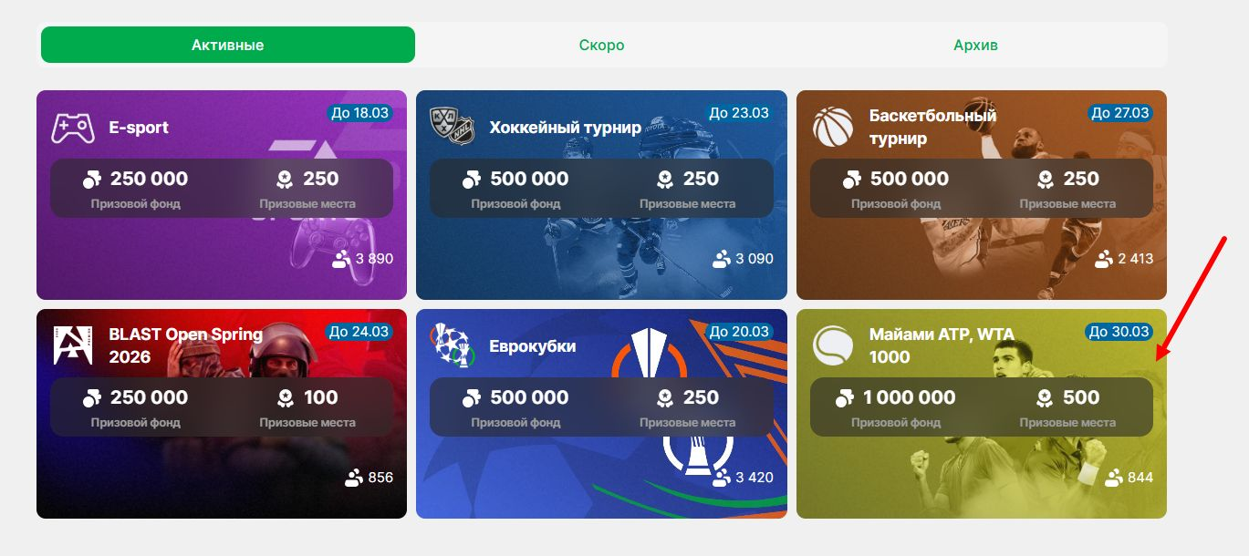
Task: Click the participants icon showing 3 890
Action: (x=342, y=259)
